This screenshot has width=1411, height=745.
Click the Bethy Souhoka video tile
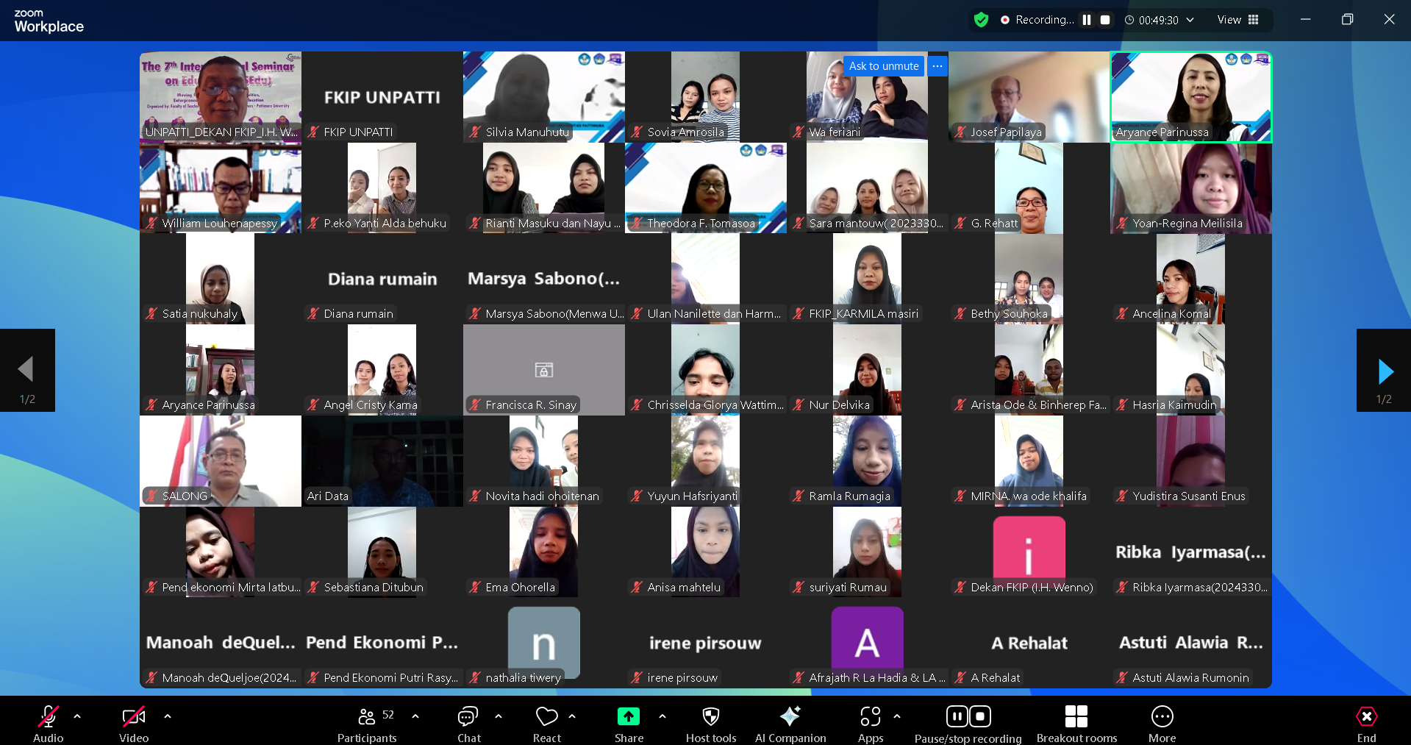[x=1029, y=279]
